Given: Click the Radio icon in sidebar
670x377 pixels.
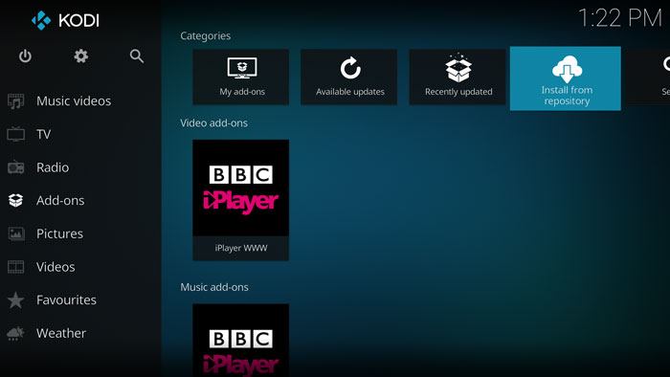Looking at the screenshot, I should (16, 167).
